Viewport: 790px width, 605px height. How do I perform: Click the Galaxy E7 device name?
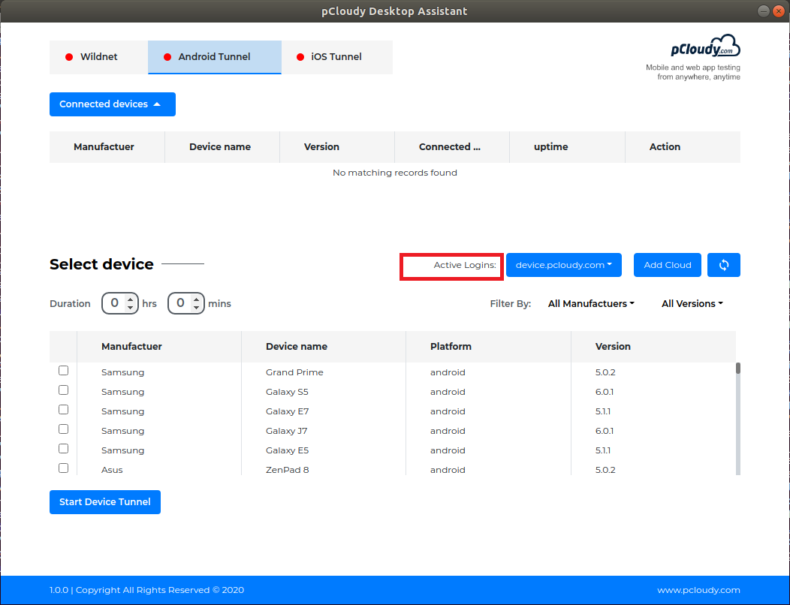point(287,411)
